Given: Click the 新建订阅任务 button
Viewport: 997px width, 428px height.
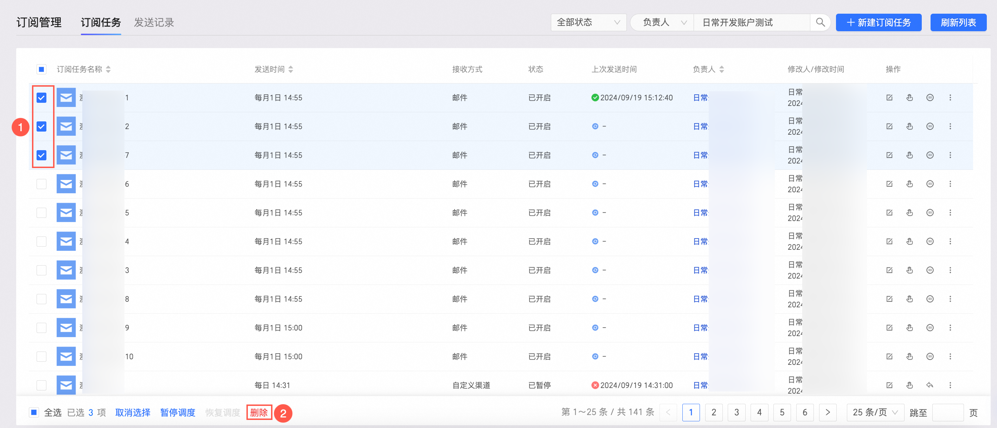Looking at the screenshot, I should click(x=878, y=22).
